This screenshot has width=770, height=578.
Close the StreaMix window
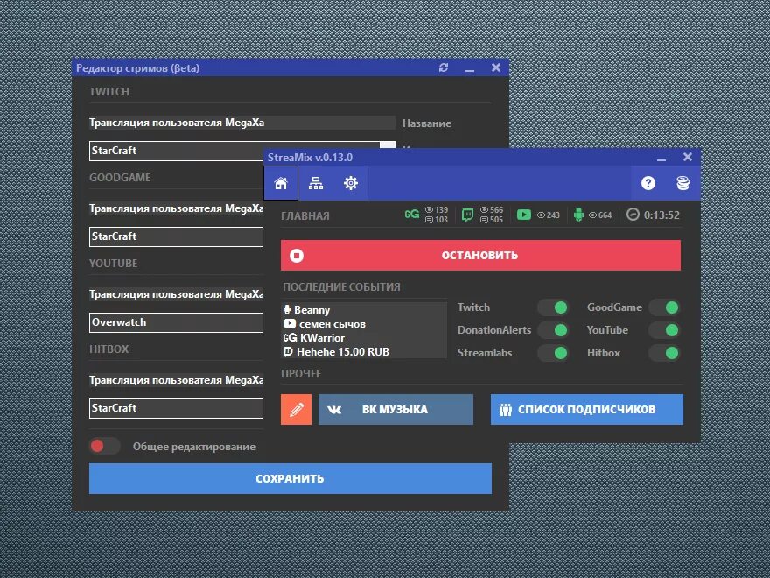(688, 157)
